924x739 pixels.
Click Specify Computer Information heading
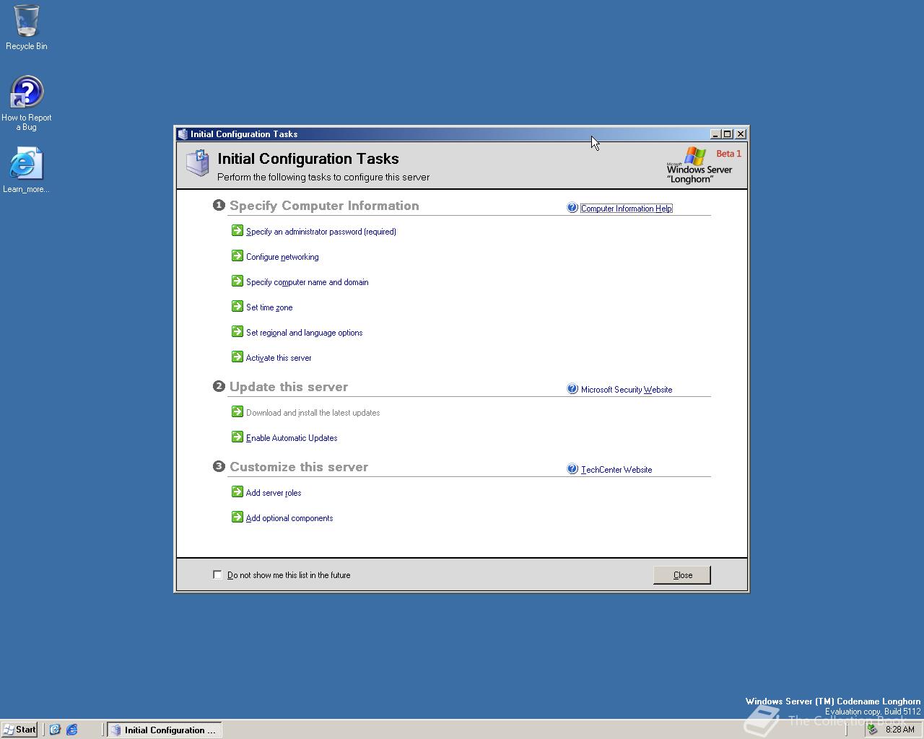(324, 206)
